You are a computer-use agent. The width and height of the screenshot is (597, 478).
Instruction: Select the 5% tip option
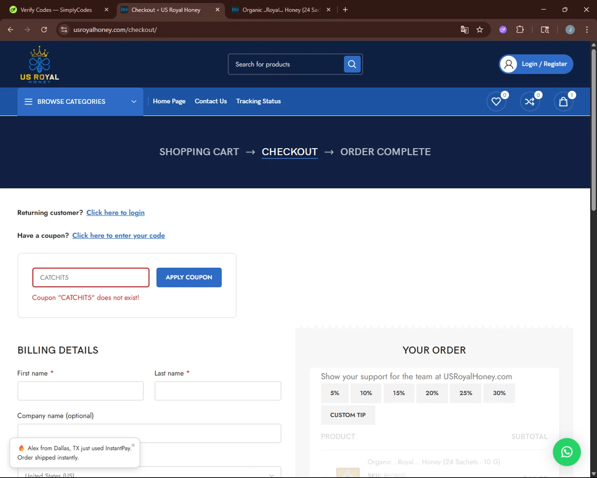tap(335, 393)
